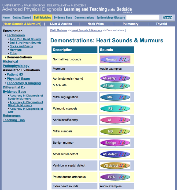The height and width of the screenshot is (190, 177).
Task: Click 'Ventricular septal defect' description cell
Action: pos(75,165)
